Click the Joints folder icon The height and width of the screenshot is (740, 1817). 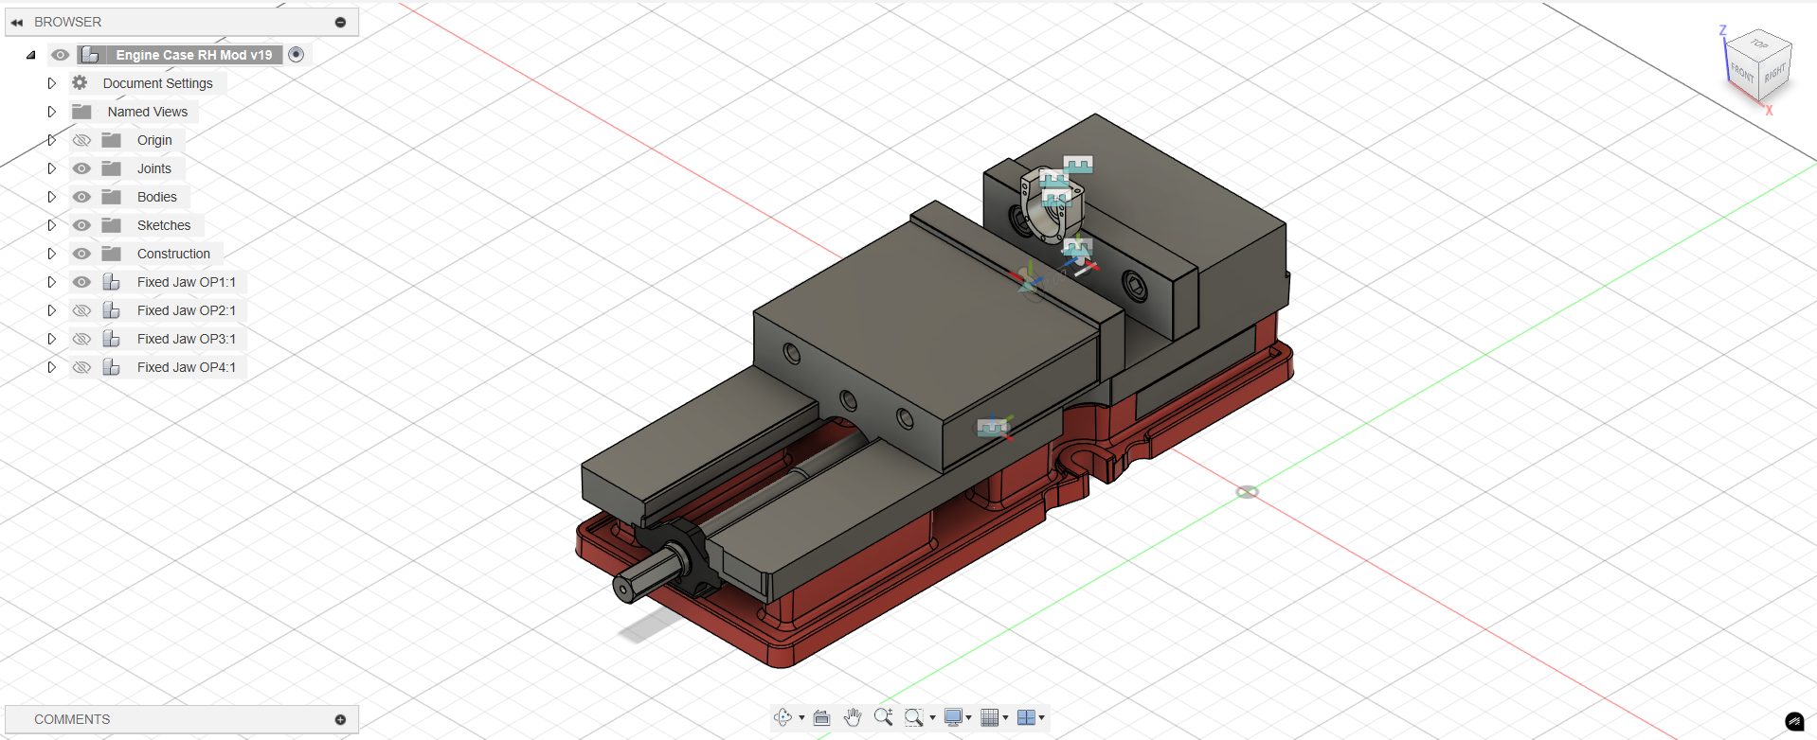(112, 168)
